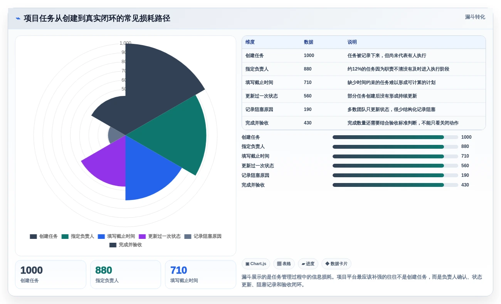Click the 数据 column header
Viewport: 501px width, 304px height.
pyautogui.click(x=308, y=42)
